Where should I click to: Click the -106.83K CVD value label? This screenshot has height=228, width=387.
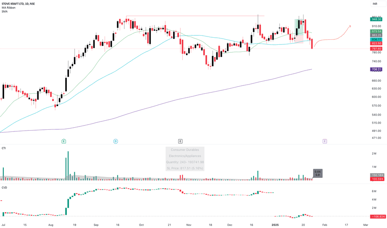377,216
